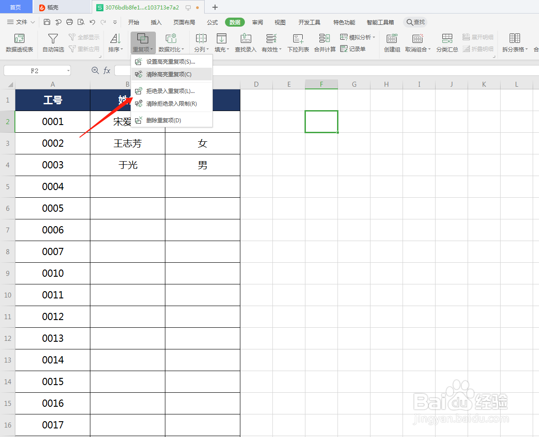Open the 数据对比 data compare tool
The image size is (539, 437).
pos(171,43)
